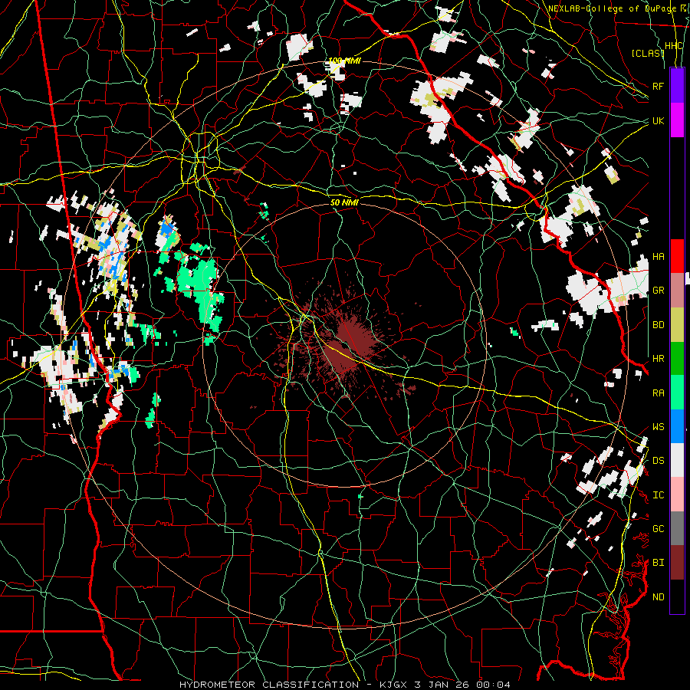
Task: Select the dusty pink GR swatch
Action: [677, 291]
